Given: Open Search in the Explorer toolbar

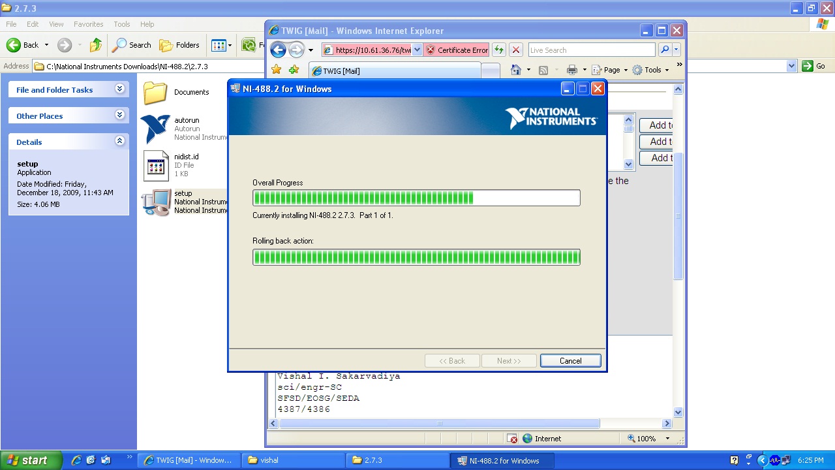Looking at the screenshot, I should click(132, 45).
